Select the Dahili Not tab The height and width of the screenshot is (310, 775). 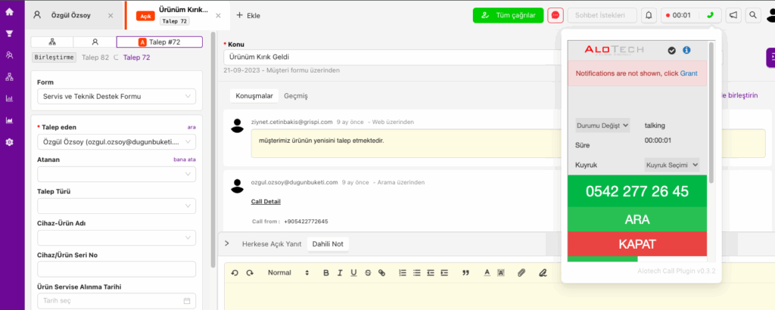[x=328, y=244]
